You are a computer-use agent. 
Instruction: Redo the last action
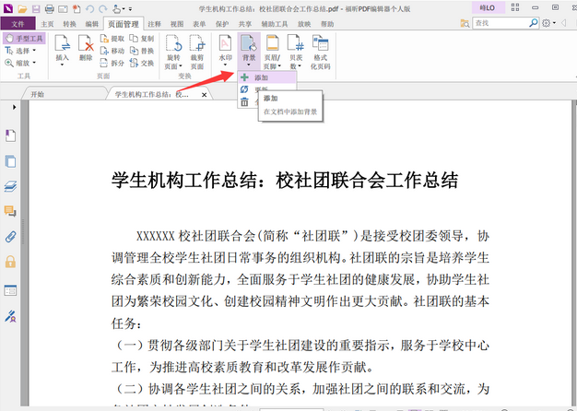pyautogui.click(x=103, y=8)
